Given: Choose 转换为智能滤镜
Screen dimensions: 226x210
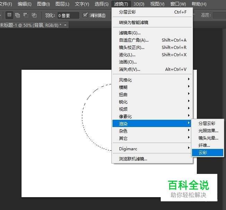Looking at the screenshot, I should (152, 23).
